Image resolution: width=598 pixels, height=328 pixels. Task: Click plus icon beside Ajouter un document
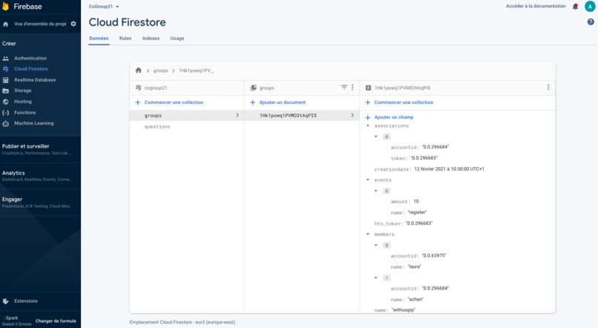click(x=252, y=102)
